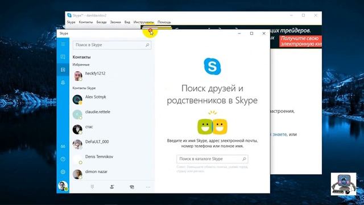Maximize the back Skype window
Screen dimensions: 364x205
pyautogui.click(x=303, y=15)
